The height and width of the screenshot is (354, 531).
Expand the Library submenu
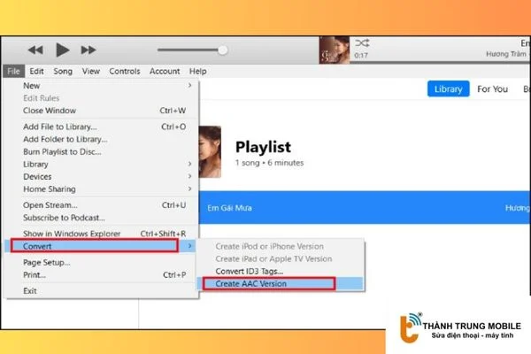pos(101,165)
